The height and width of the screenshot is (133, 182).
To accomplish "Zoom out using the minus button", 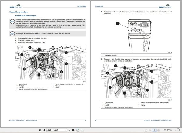I will [178, 130].
